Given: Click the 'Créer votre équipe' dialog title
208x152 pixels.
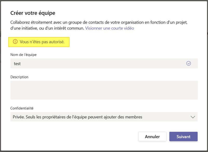Looking at the screenshot, I should coord(32,13).
